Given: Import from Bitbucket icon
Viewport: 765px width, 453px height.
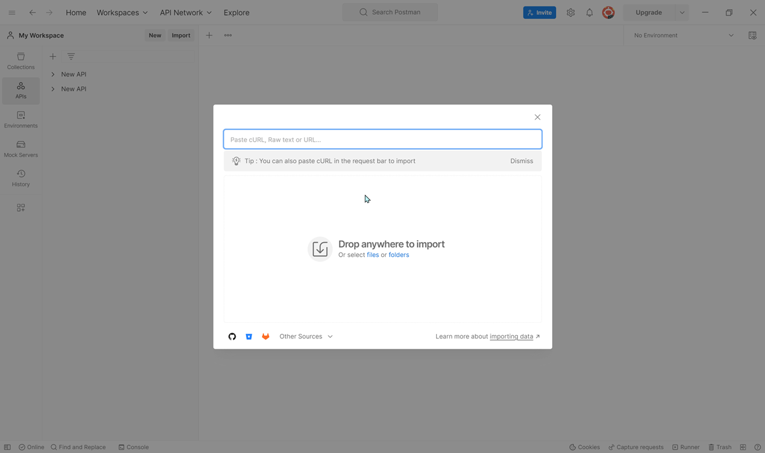Looking at the screenshot, I should 249,337.
